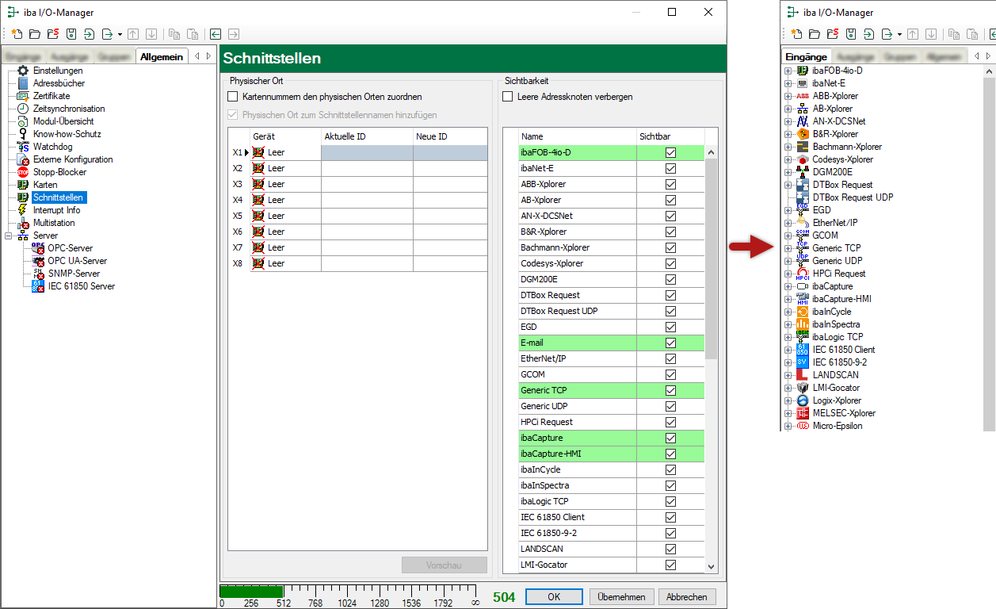Click the paste icon in left window toolbar
Image resolution: width=996 pixels, height=609 pixels.
193,34
